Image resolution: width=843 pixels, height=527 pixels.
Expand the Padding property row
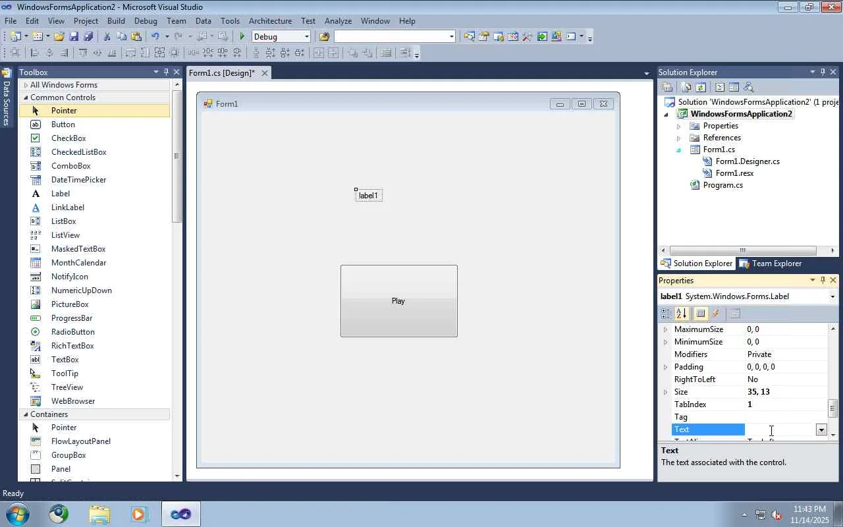click(x=665, y=367)
